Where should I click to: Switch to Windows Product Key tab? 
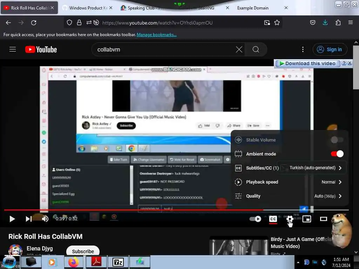click(x=87, y=8)
